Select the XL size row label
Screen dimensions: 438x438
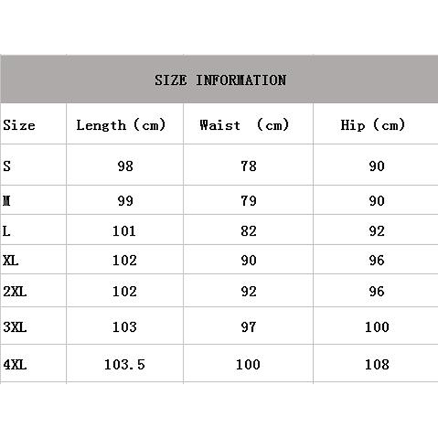coord(10,260)
